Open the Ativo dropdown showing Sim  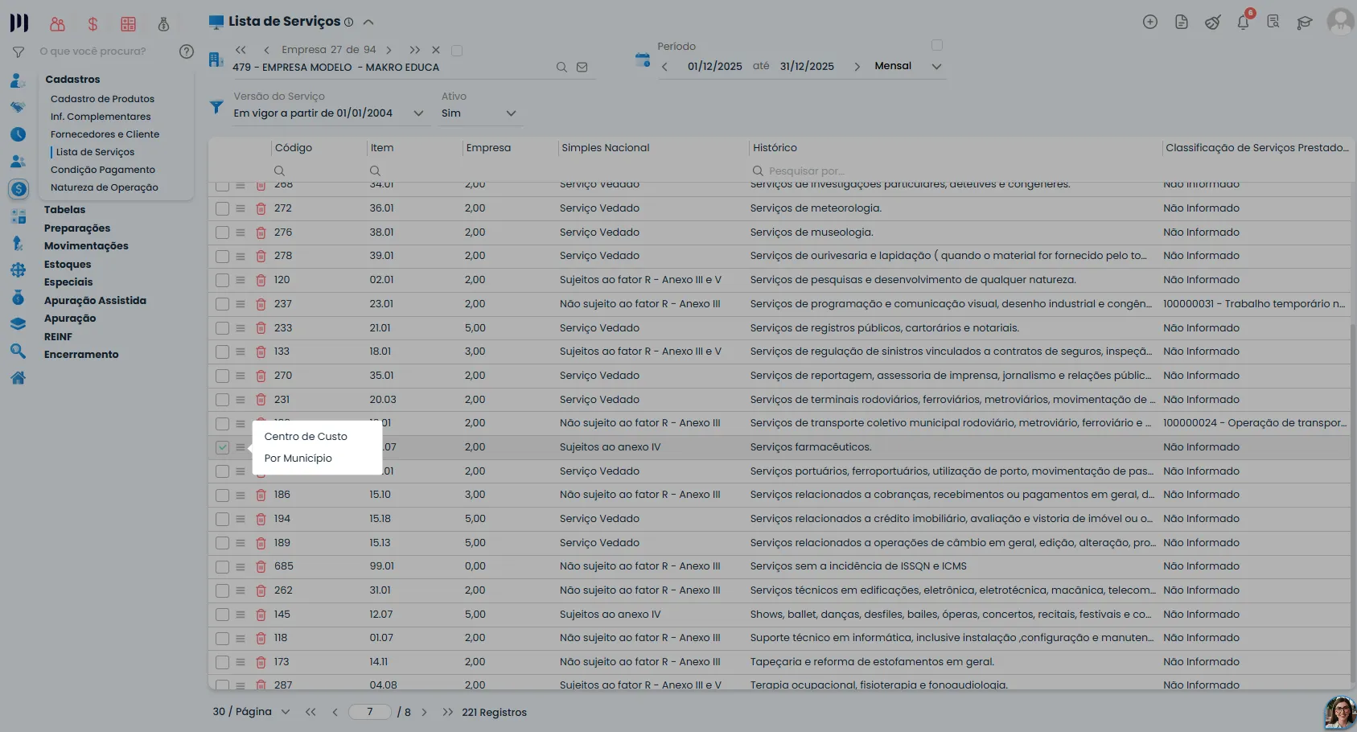pos(479,113)
